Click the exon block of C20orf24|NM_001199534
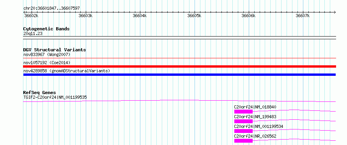 pyautogui.click(x=243, y=131)
